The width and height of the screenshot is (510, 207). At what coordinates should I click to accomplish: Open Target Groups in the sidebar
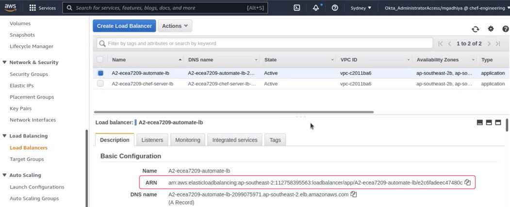click(27, 159)
